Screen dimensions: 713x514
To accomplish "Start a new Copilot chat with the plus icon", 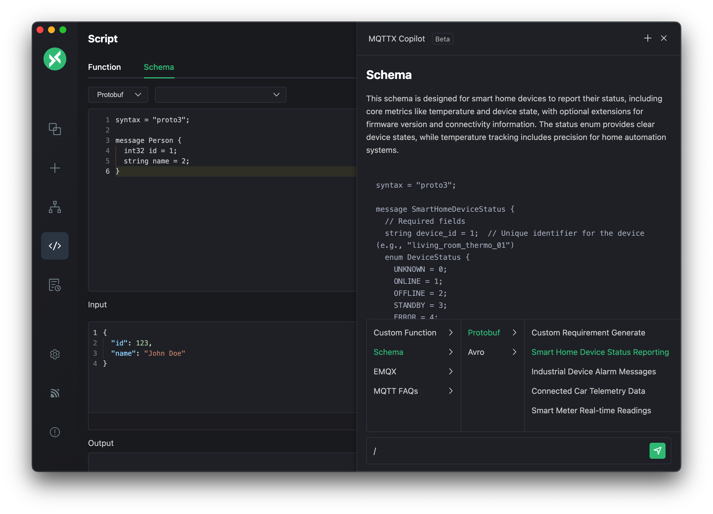I will 647,38.
